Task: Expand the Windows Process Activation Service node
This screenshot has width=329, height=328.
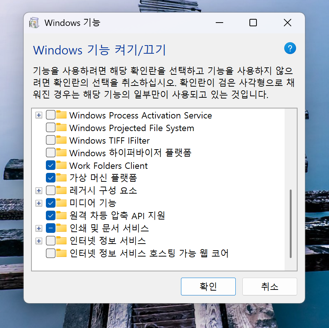Action: 39,116
